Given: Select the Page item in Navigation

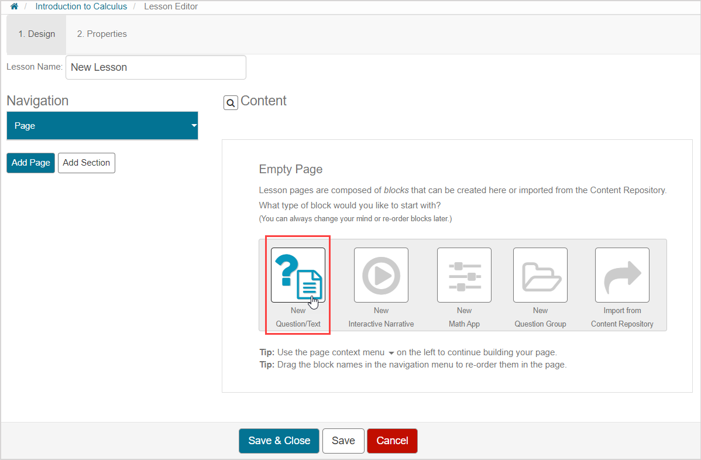Looking at the screenshot, I should [x=94, y=126].
